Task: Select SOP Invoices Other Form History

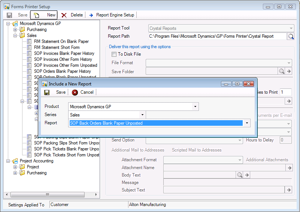Action: click(63, 59)
